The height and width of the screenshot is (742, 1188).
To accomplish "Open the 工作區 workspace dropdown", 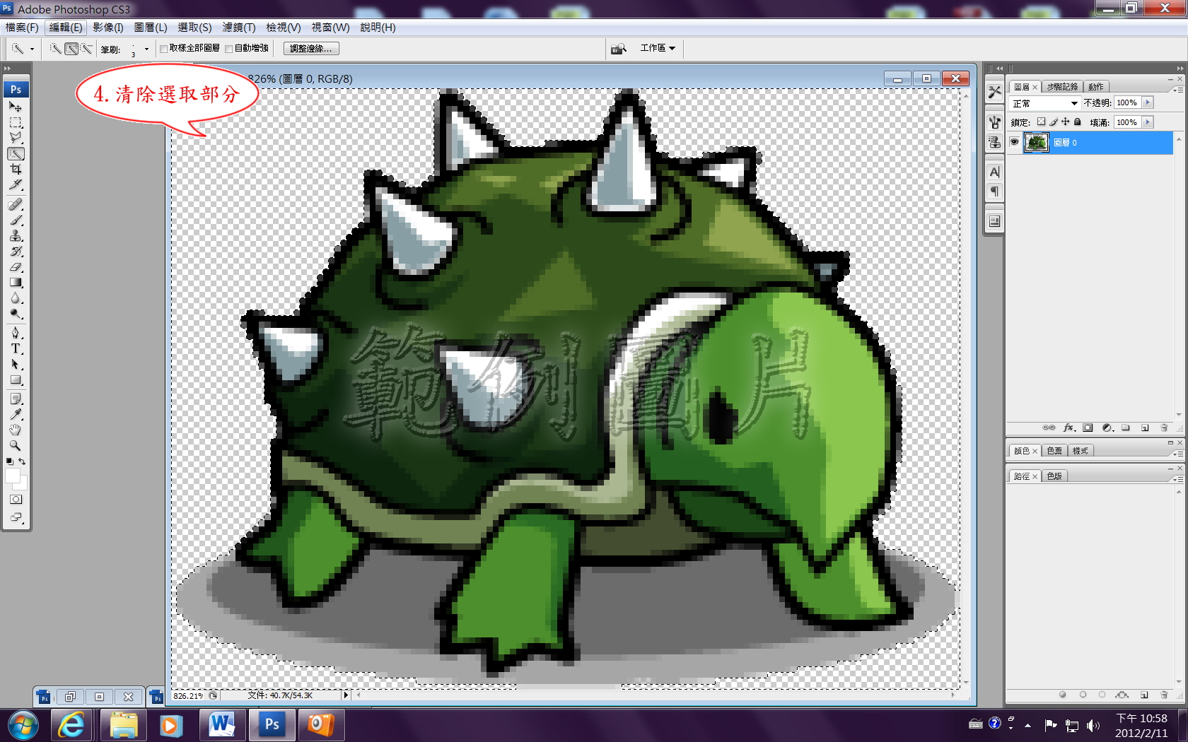I will coord(658,48).
